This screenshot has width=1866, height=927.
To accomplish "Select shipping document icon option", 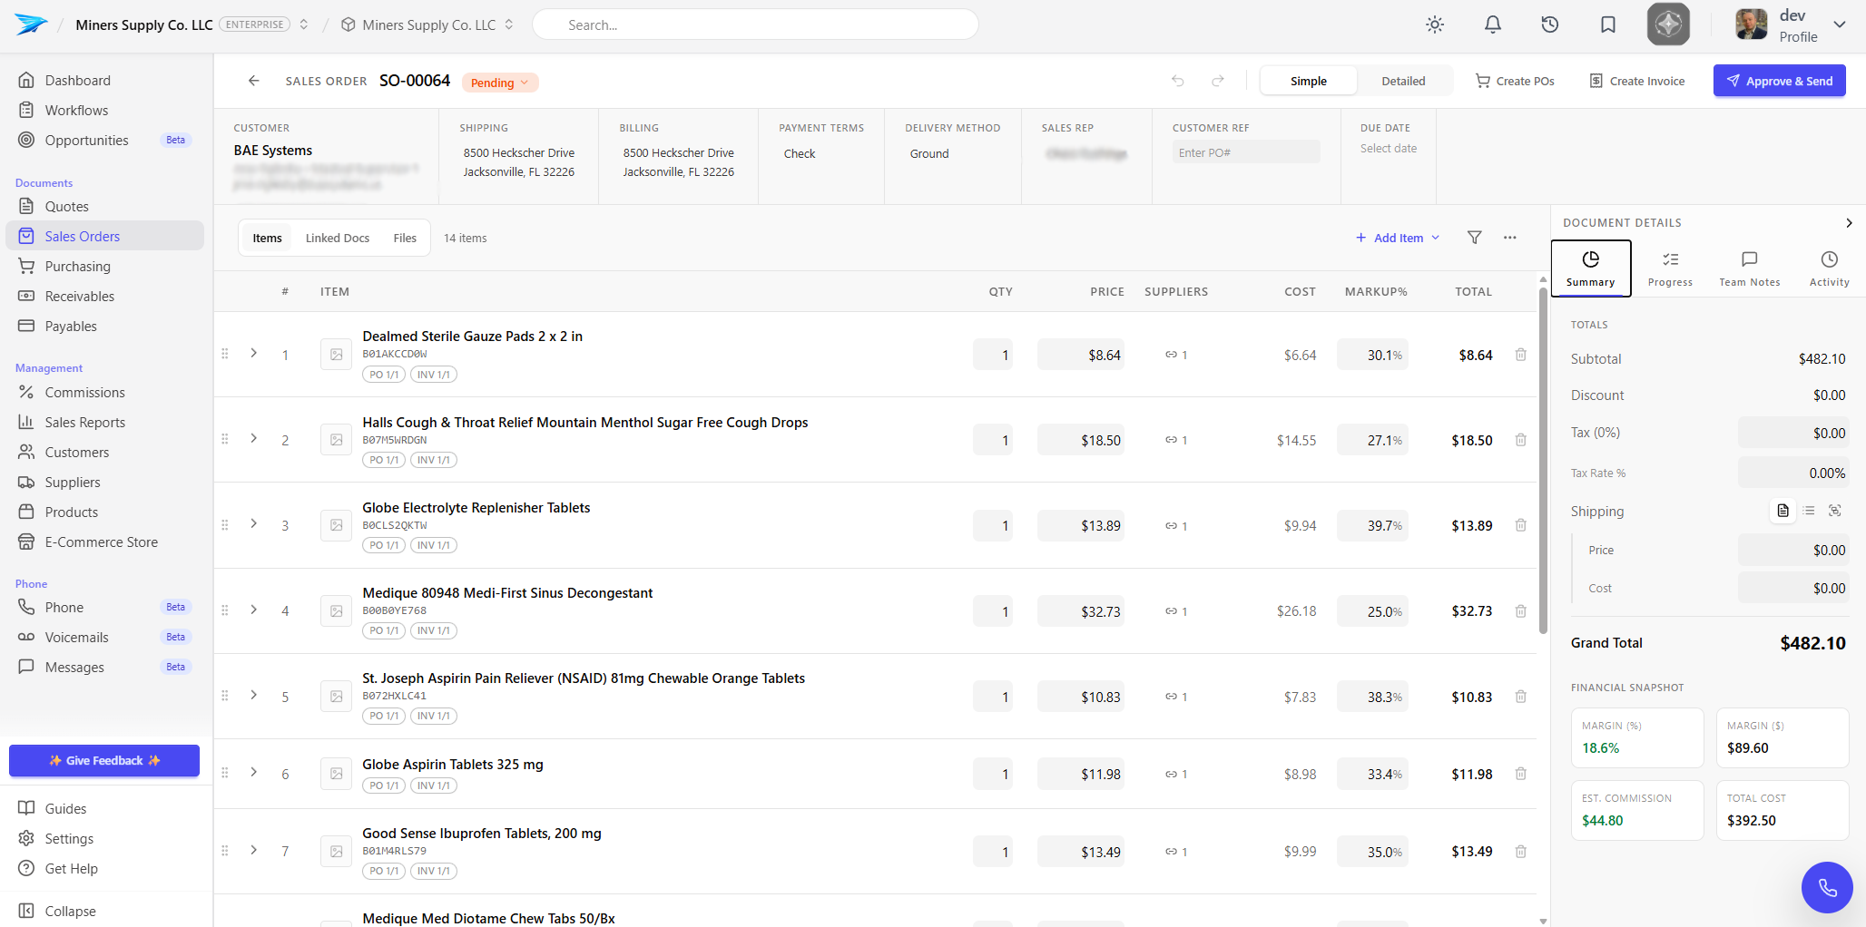I will click(x=1783, y=511).
